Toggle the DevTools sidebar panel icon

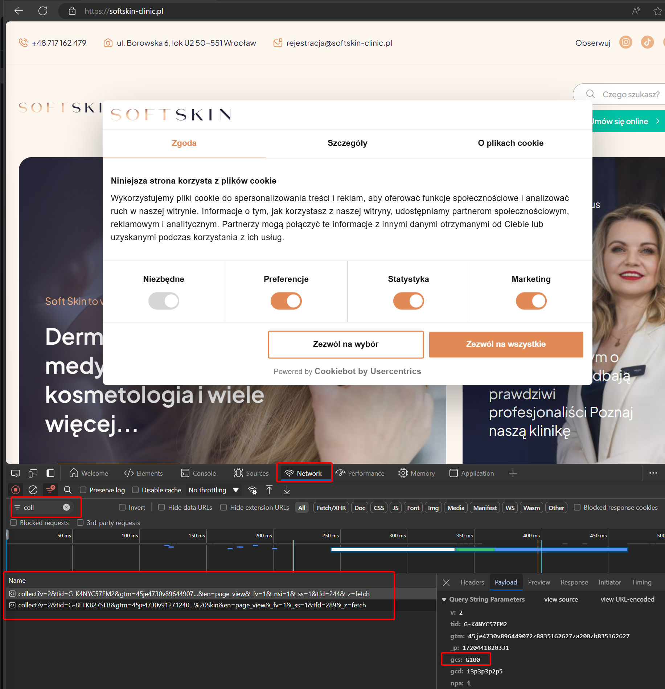point(50,473)
